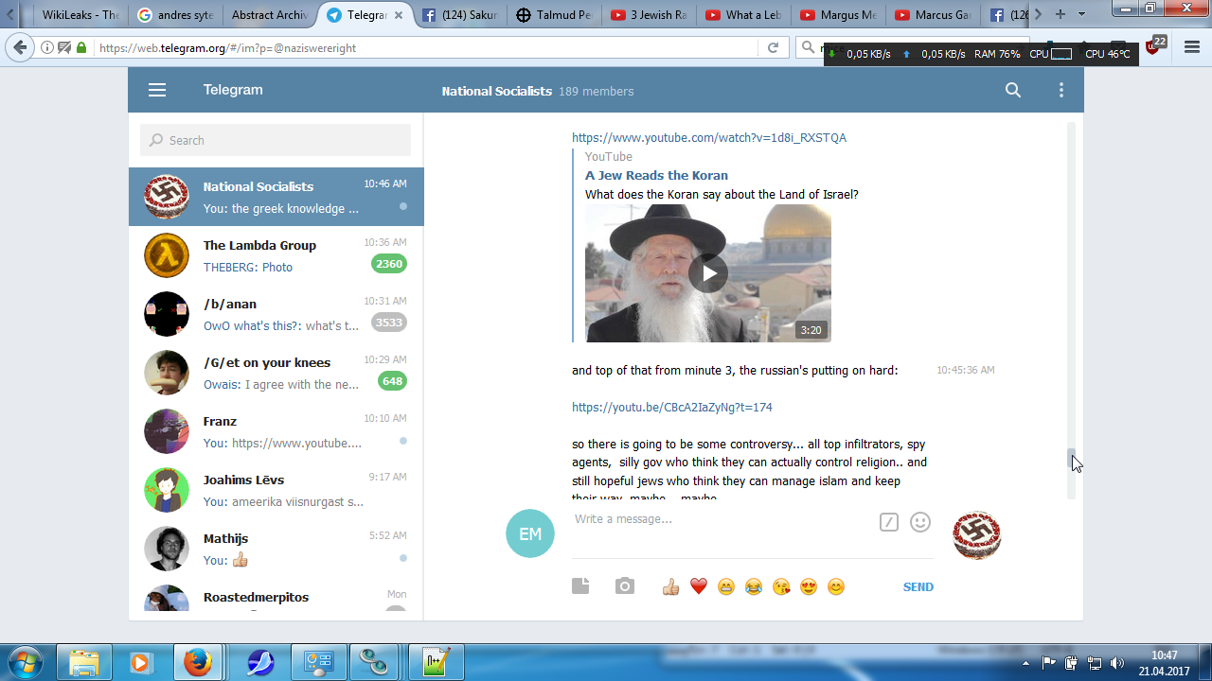This screenshot has width=1212, height=681.
Task: Insert the grinning face quick emoji
Action: (726, 587)
